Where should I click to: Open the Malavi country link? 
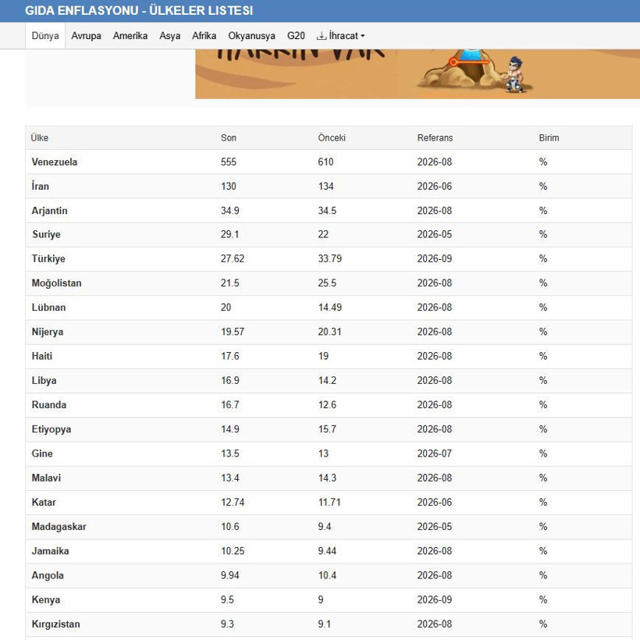tap(46, 478)
